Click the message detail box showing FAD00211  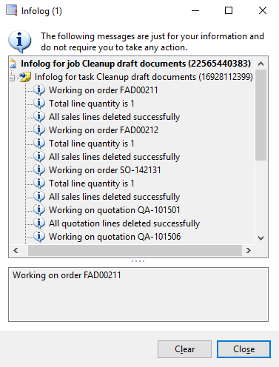138,294
